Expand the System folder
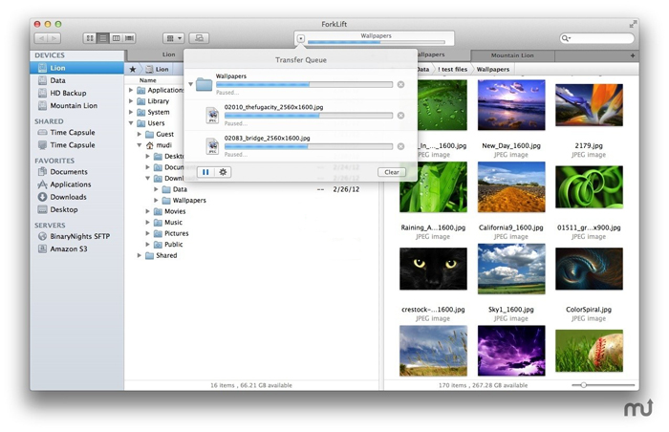 coord(131,112)
